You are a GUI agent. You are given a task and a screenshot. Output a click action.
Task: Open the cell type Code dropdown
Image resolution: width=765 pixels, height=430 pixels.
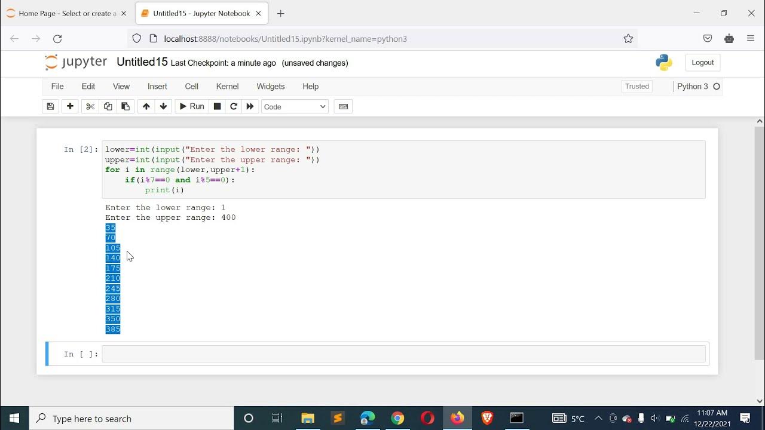pyautogui.click(x=295, y=107)
